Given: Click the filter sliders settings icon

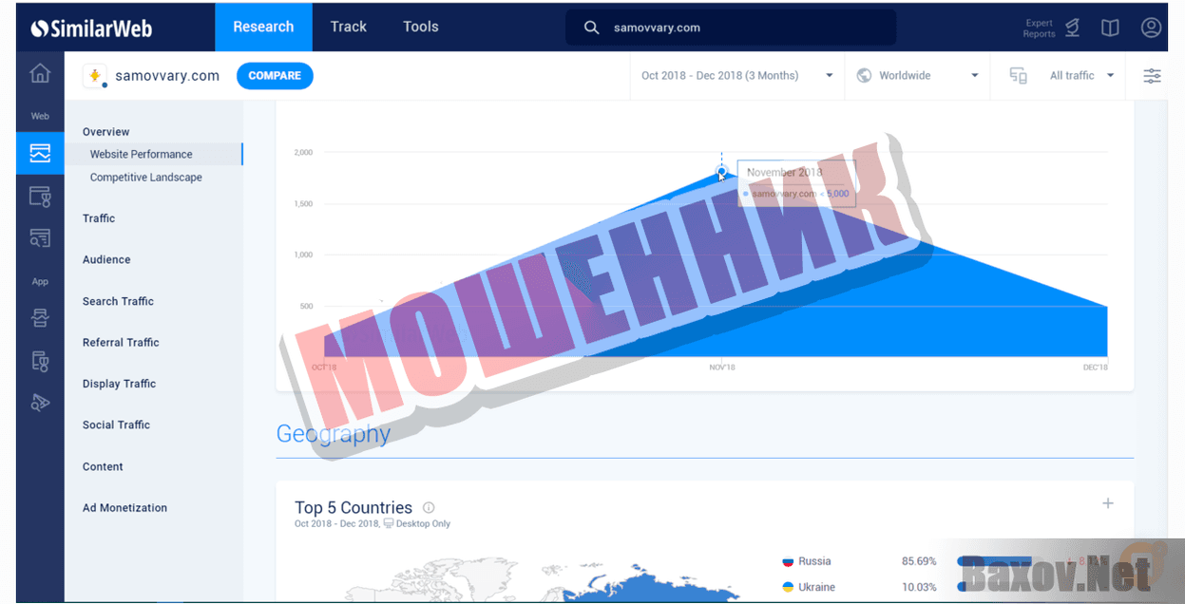Looking at the screenshot, I should (x=1152, y=76).
